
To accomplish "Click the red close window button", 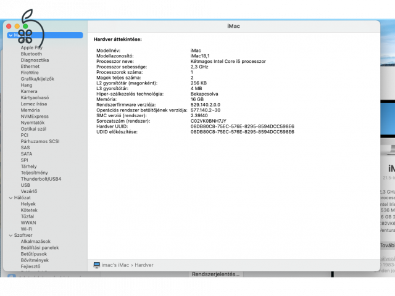I will tap(9, 26).
